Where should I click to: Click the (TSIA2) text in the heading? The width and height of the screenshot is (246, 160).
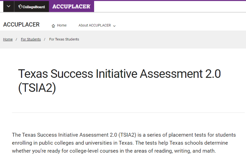(x=37, y=88)
